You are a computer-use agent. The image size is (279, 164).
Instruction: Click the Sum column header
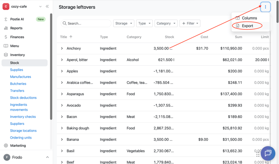point(239,37)
